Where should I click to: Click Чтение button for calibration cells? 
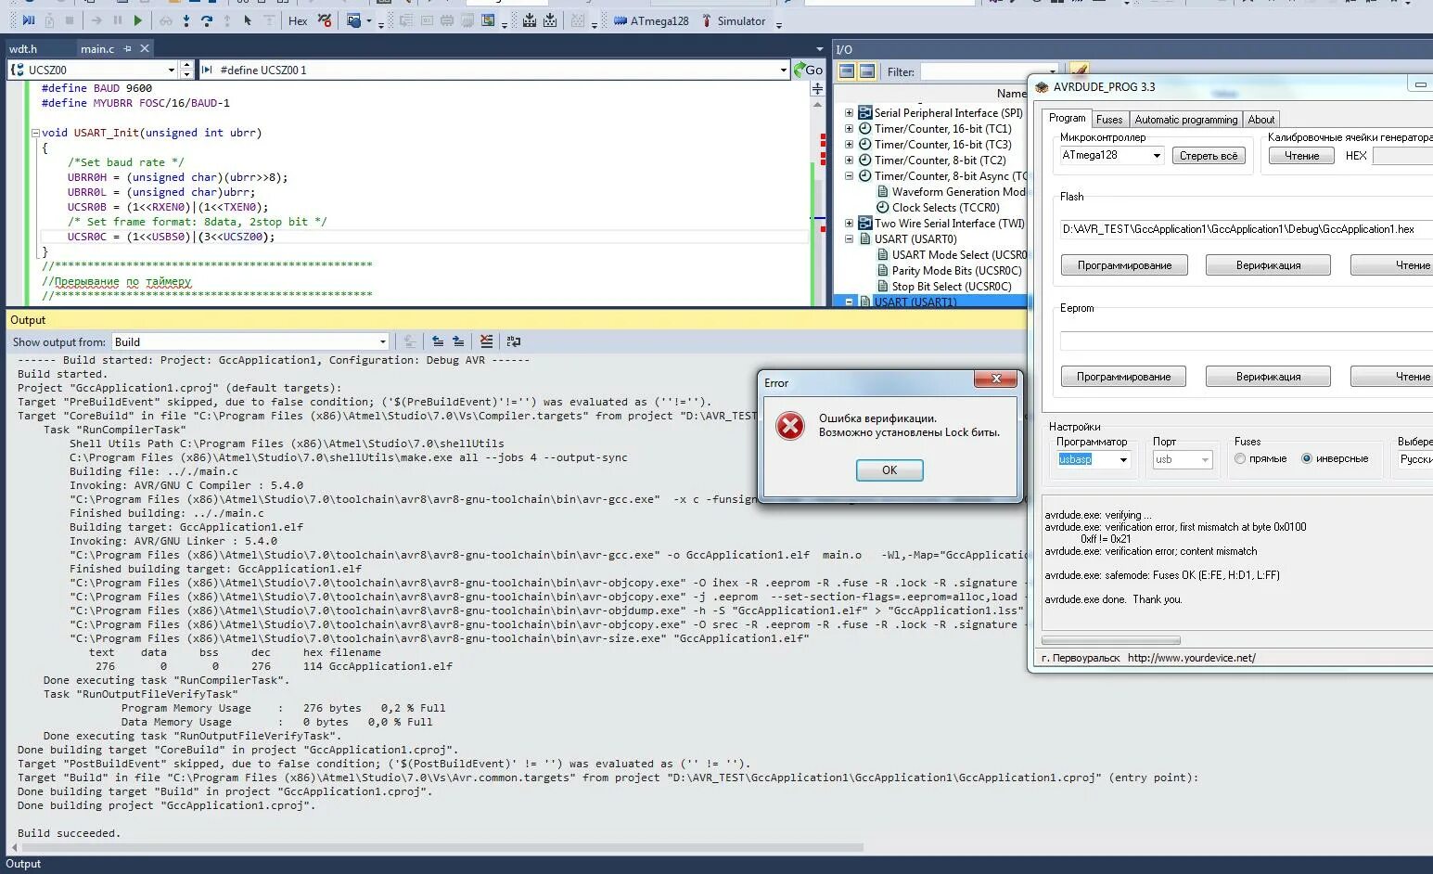1301,156
